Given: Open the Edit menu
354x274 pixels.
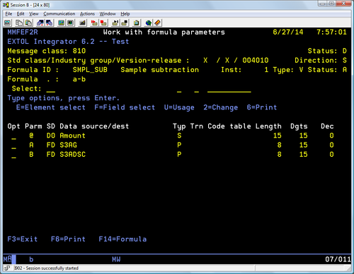Looking at the screenshot, I should [21, 14].
